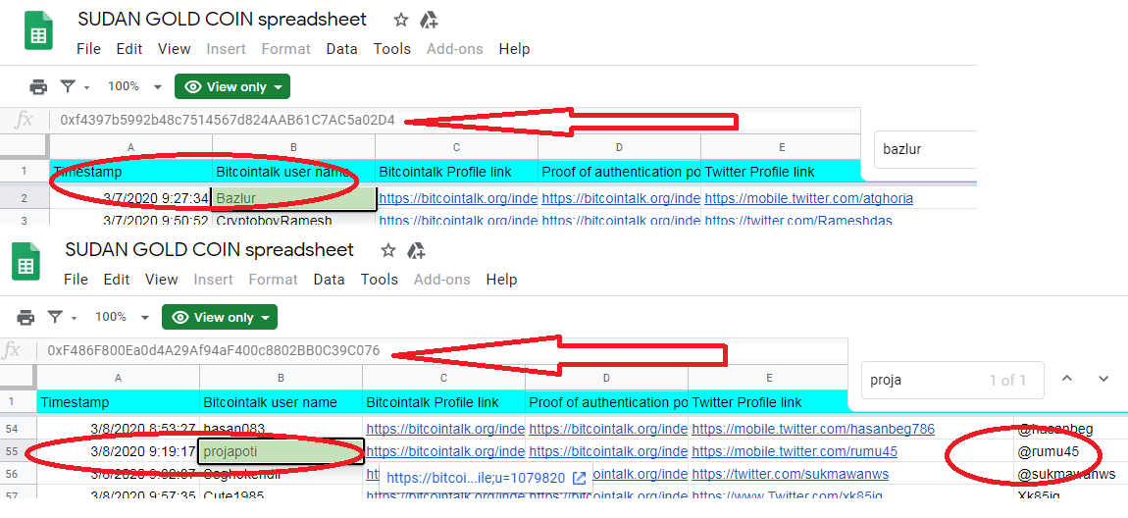
Task: Select the 'hasan083' username cell
Action: 281,430
